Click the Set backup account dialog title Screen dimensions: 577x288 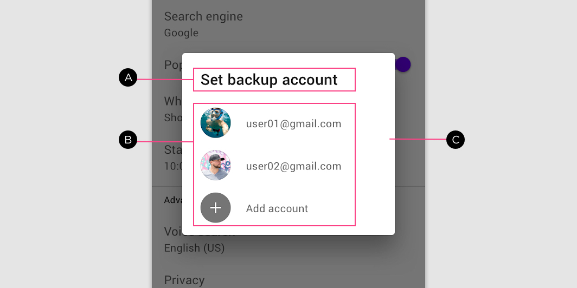click(x=269, y=80)
